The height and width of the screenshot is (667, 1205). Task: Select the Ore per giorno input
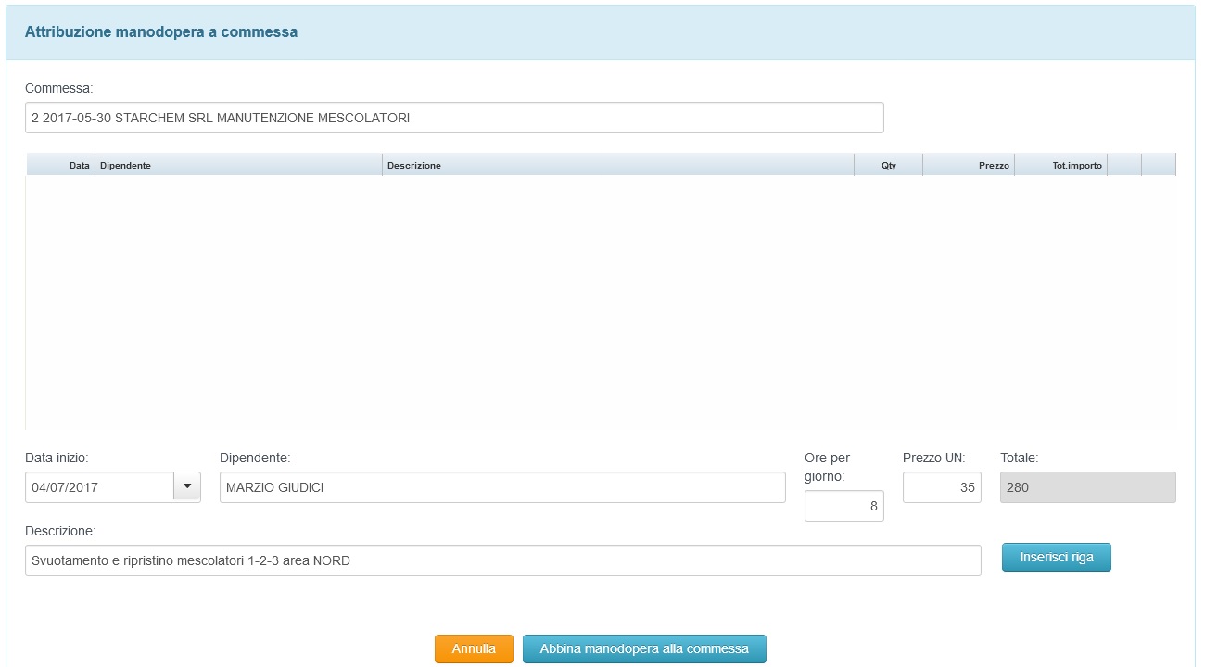click(x=843, y=506)
